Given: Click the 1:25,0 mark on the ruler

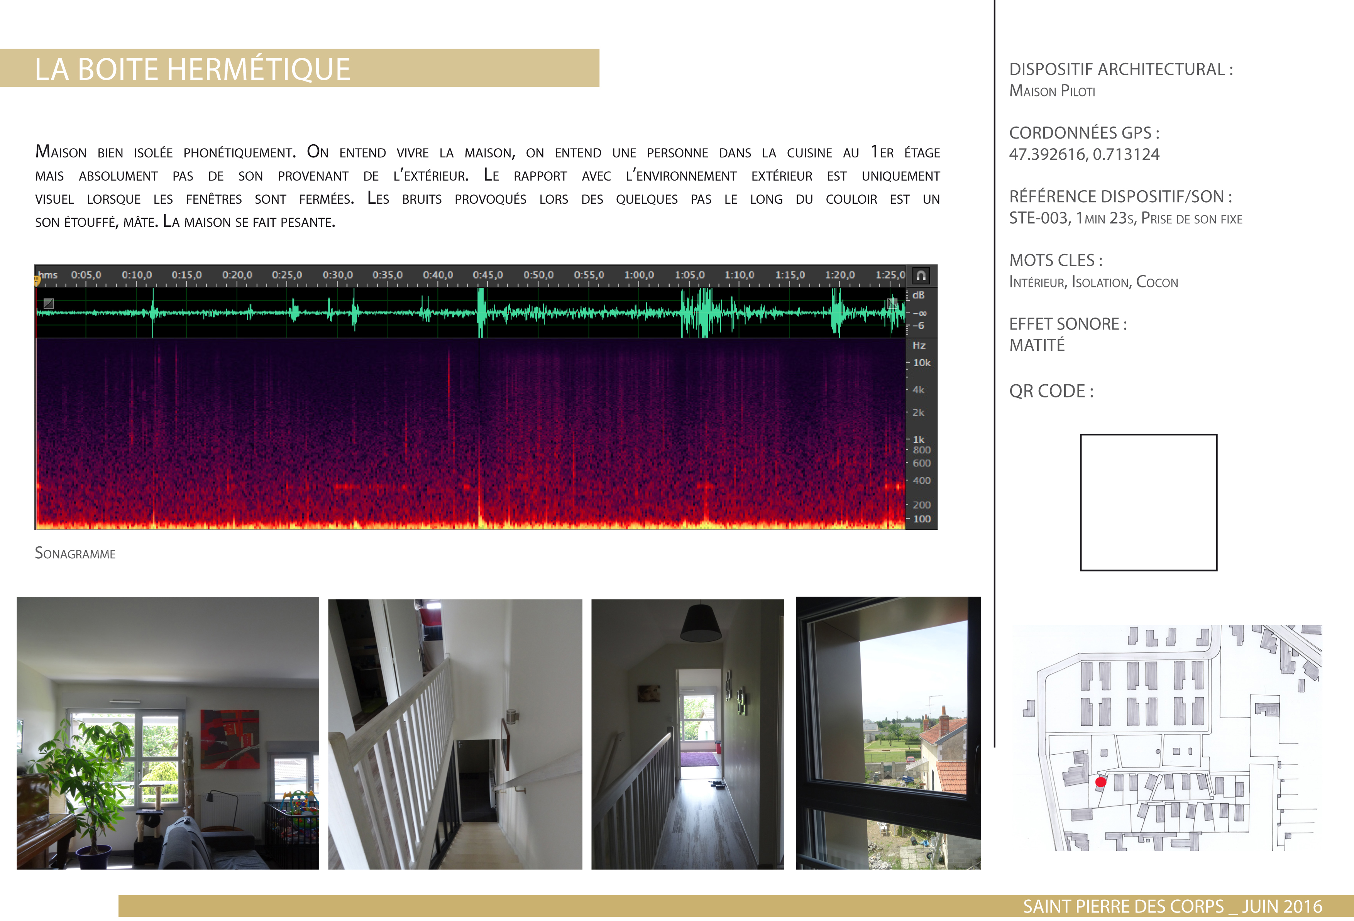Looking at the screenshot, I should (890, 275).
